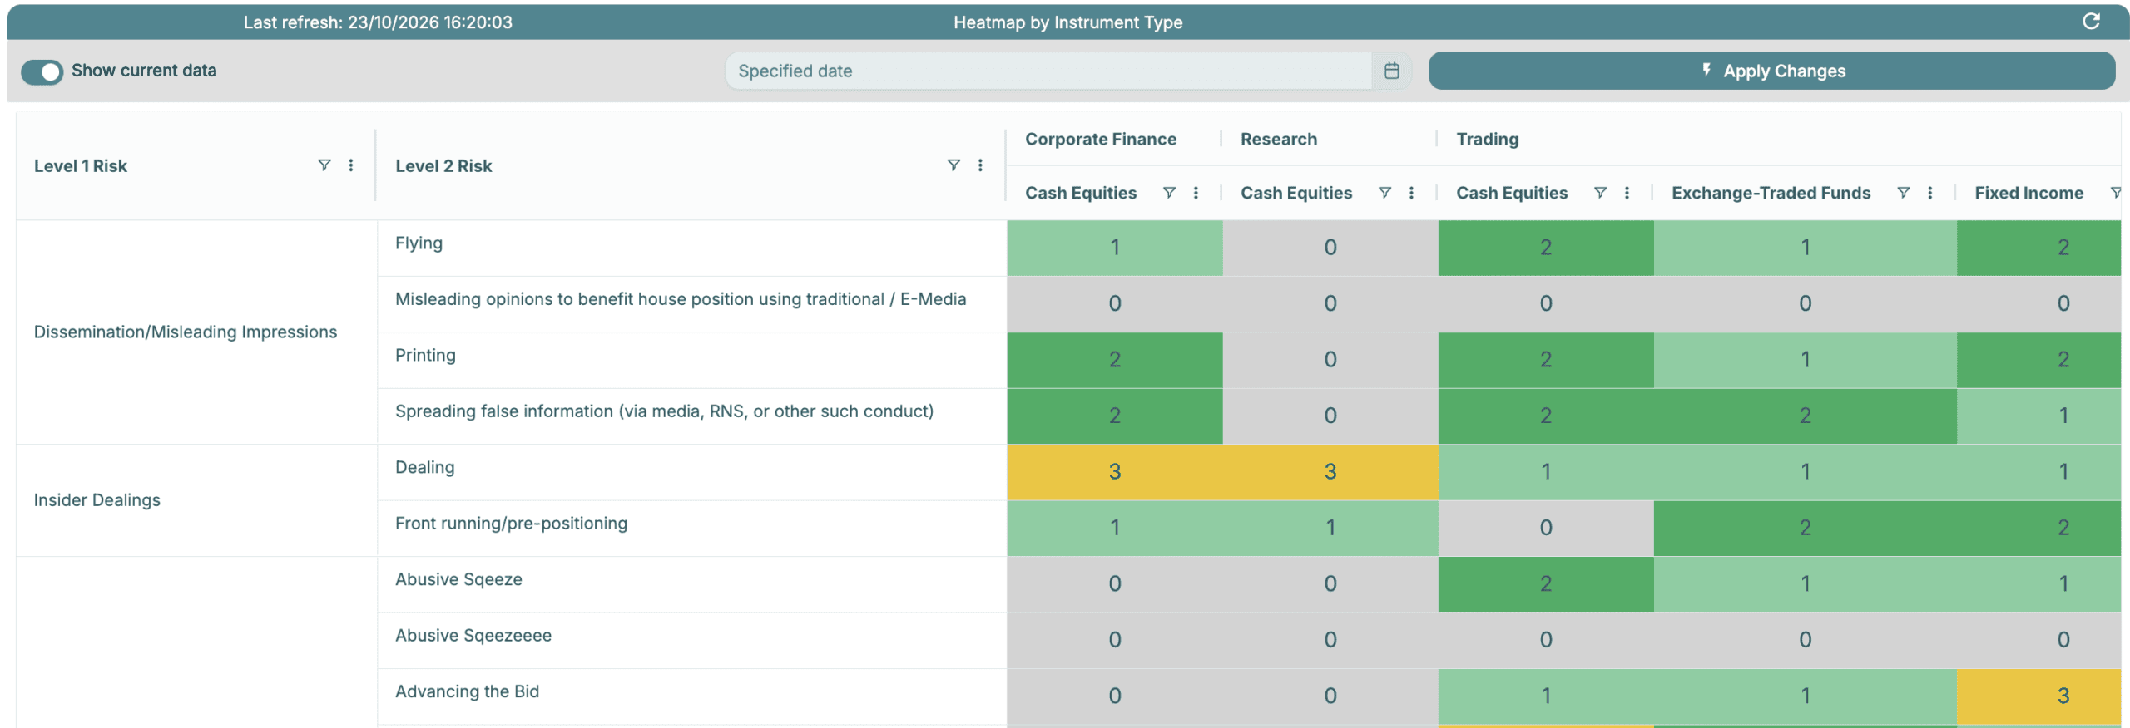Screen dimensions: 2130x728
Task: Open the calendar date picker icon
Action: coord(1391,71)
